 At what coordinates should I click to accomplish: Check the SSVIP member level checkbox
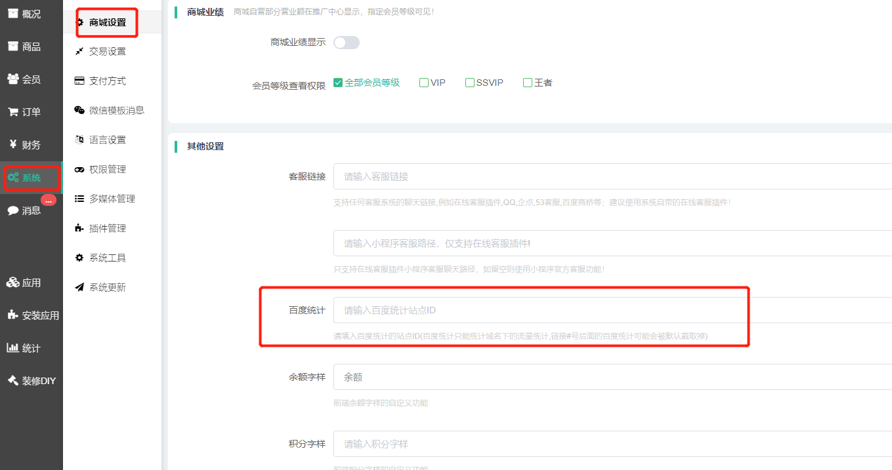[x=470, y=83]
